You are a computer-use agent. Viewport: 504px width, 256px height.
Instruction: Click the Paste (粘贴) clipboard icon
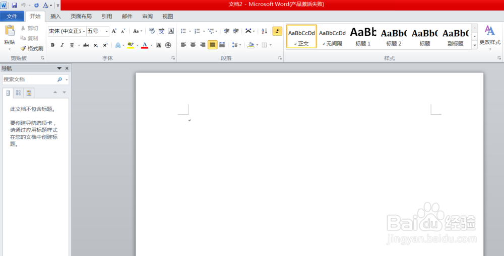click(10, 31)
